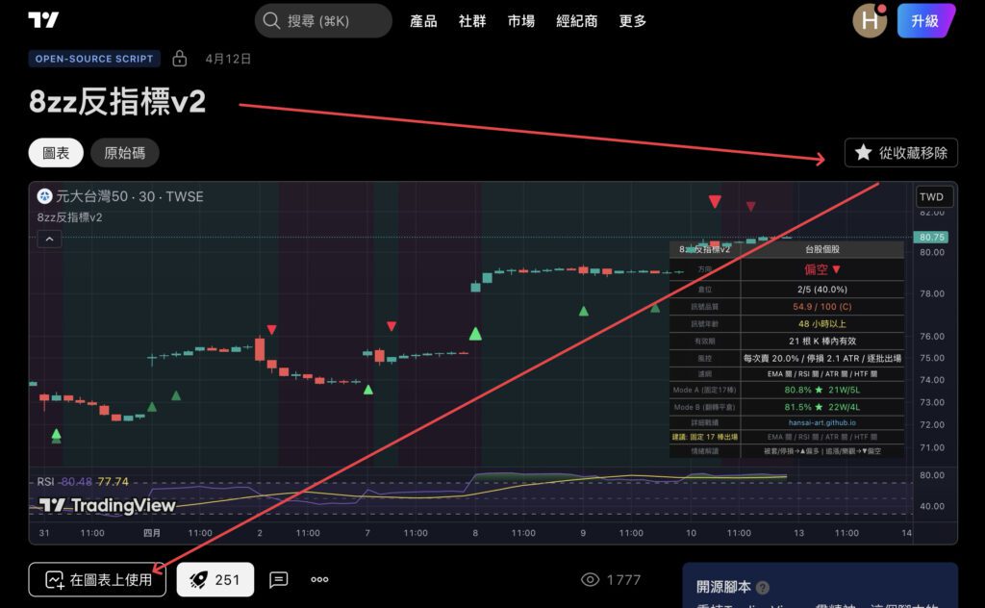Switch to the 原始碼 tab
This screenshot has height=608, width=985.
pos(124,153)
